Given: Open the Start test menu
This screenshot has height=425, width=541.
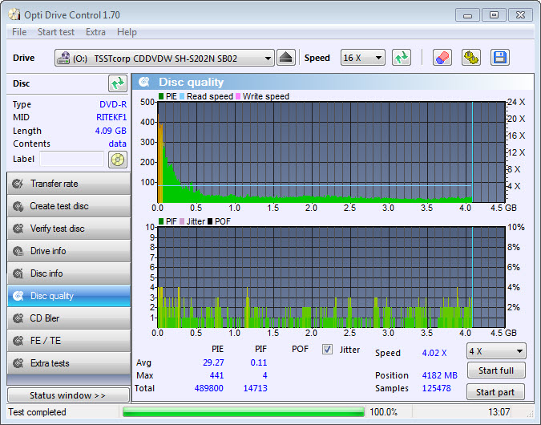Looking at the screenshot, I should [x=56, y=32].
